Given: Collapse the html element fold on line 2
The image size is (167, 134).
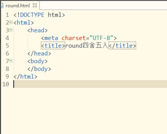Looking at the screenshot, I should coord(11,22).
